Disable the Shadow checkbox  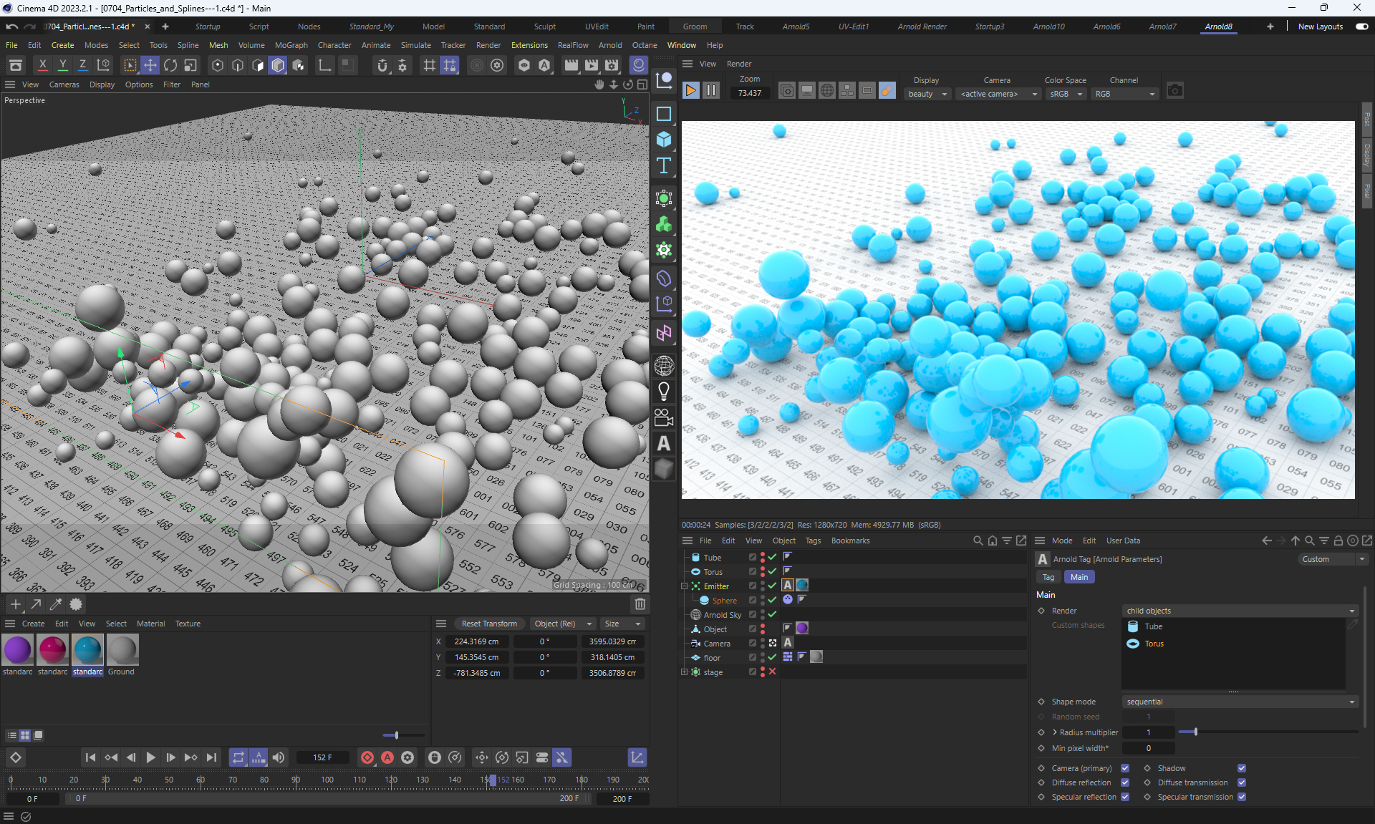[x=1242, y=768]
